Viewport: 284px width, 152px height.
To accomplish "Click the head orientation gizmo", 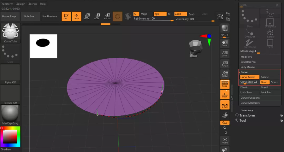I will click(195, 48).
